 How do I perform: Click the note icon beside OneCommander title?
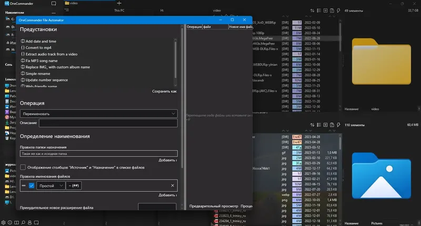click(54, 4)
